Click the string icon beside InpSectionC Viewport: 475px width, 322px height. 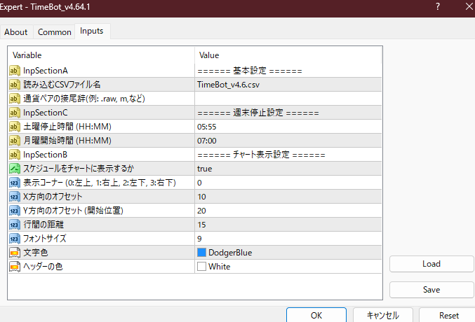(15, 113)
